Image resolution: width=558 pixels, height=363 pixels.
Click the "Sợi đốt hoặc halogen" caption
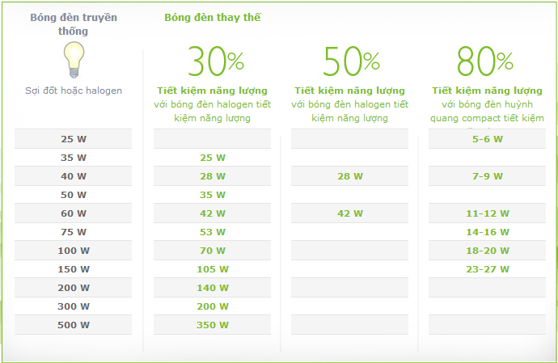pos(74,91)
